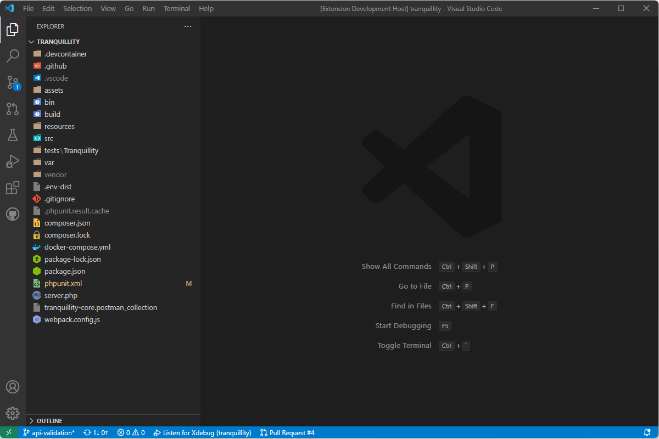The height and width of the screenshot is (439, 659).
Task: Click the Show All Commands label
Action: click(x=396, y=266)
